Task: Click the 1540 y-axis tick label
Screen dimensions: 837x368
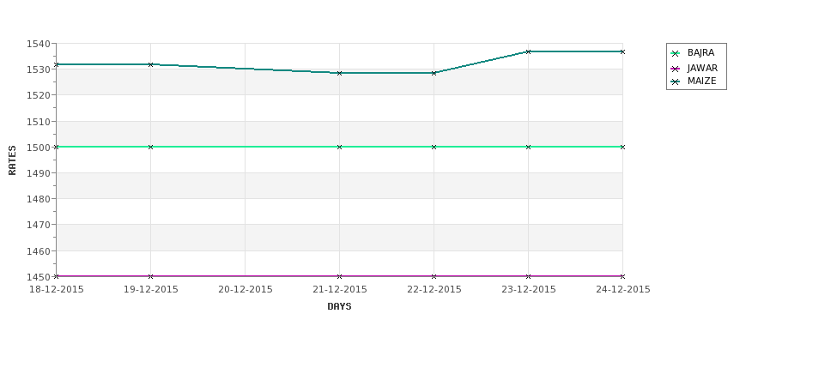Action: (x=38, y=44)
